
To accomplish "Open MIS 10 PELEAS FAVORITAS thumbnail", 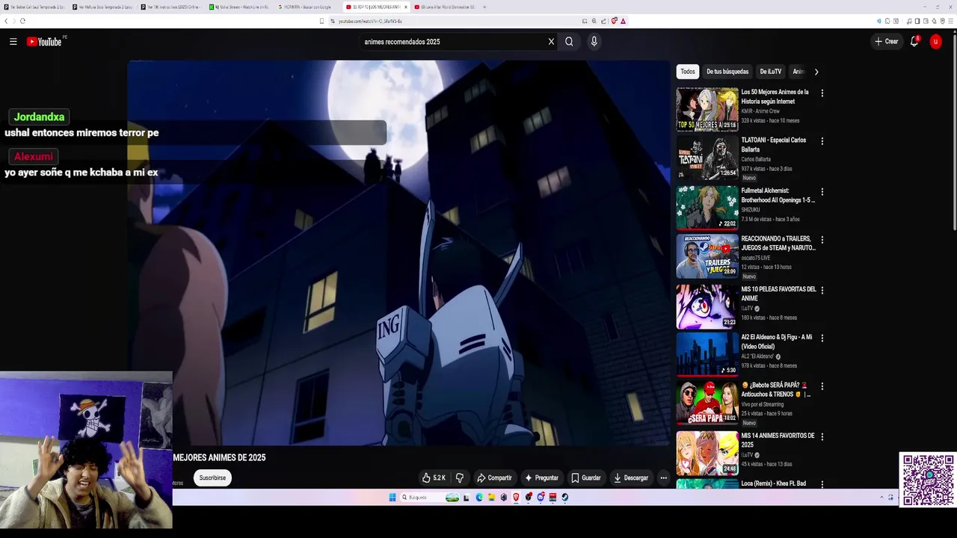I will tap(707, 306).
